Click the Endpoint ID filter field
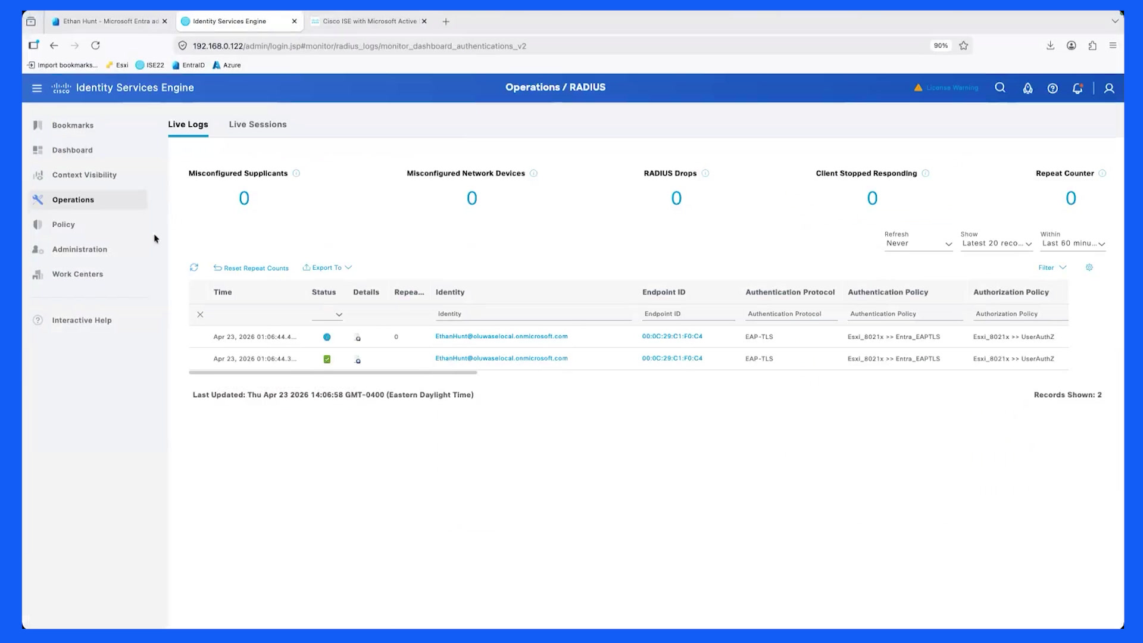The image size is (1143, 643). (688, 314)
